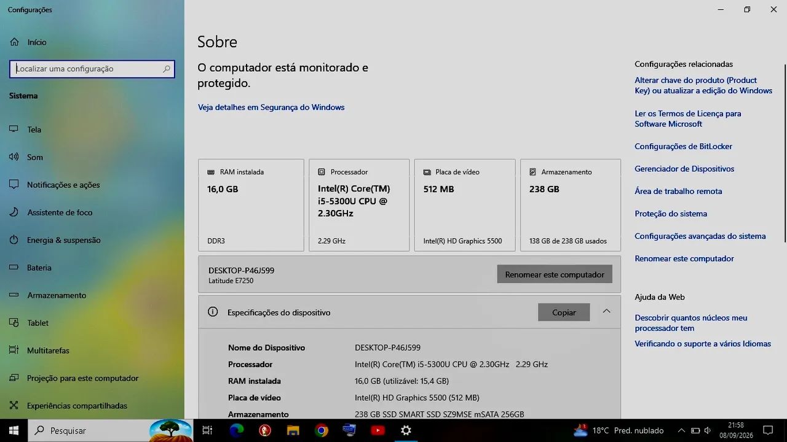Viewport: 787px width, 442px height.
Task: Click 16,0 GB value in RAM card
Action: (223, 189)
